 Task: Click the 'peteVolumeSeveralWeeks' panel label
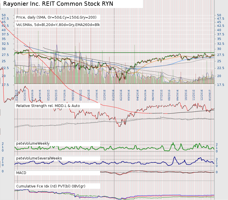point(39,158)
